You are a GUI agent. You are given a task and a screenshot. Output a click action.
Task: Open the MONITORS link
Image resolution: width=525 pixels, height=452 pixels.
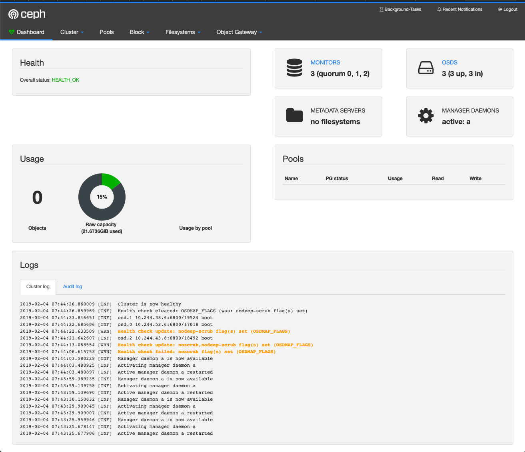tap(325, 62)
